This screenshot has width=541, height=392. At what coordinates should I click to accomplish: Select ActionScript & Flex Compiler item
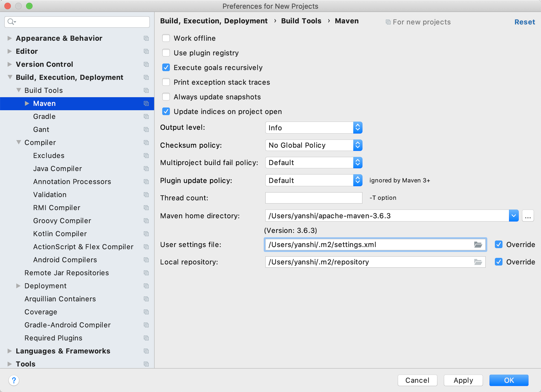pyautogui.click(x=83, y=247)
